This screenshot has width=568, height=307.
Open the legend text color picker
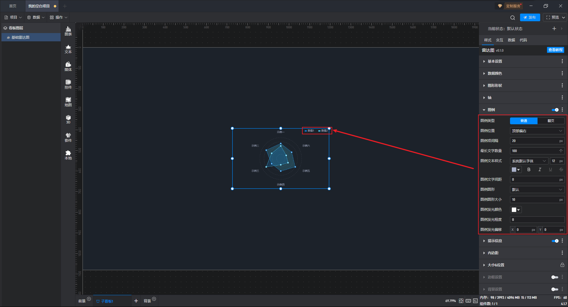tap(516, 169)
